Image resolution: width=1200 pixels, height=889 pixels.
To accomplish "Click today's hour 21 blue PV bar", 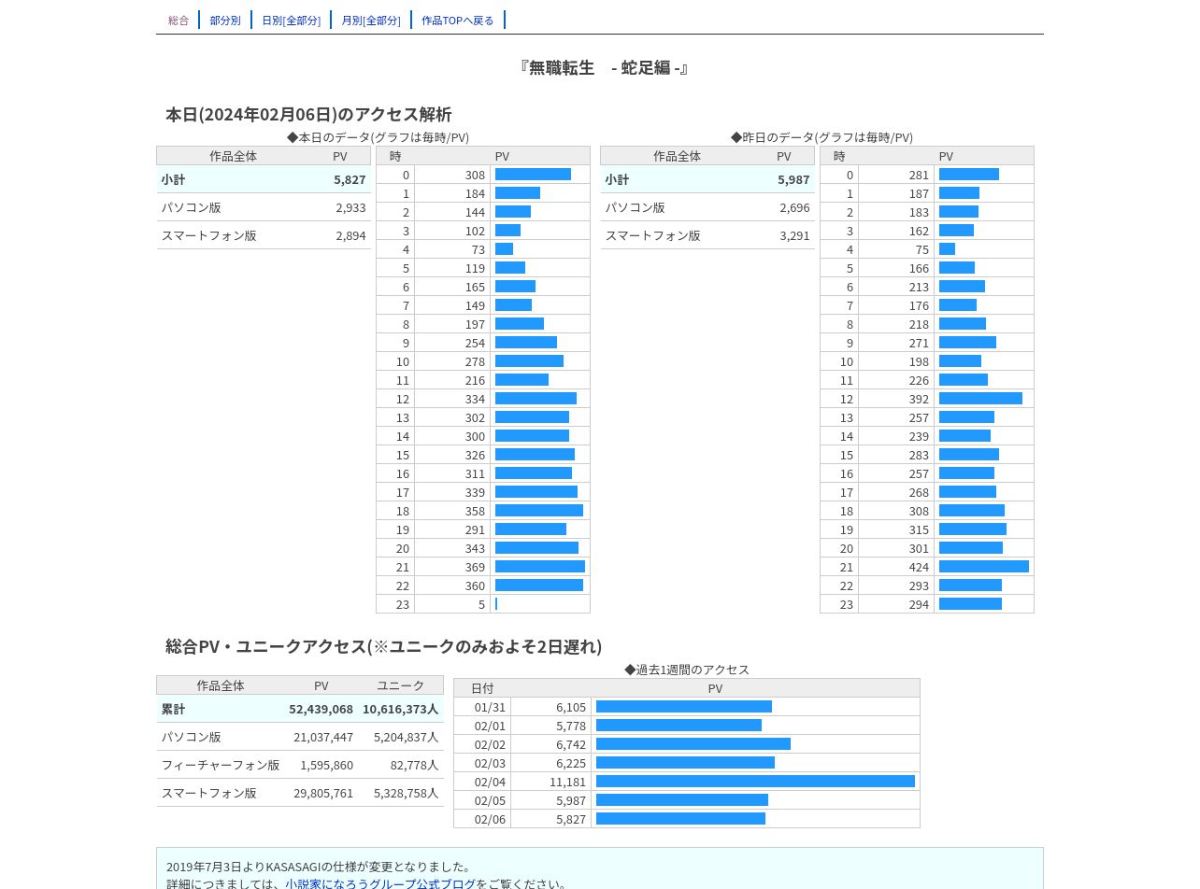I will (x=540, y=567).
